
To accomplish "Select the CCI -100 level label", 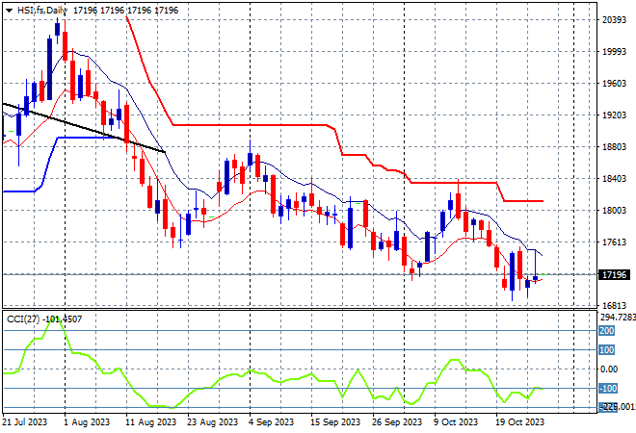I will 608,389.
